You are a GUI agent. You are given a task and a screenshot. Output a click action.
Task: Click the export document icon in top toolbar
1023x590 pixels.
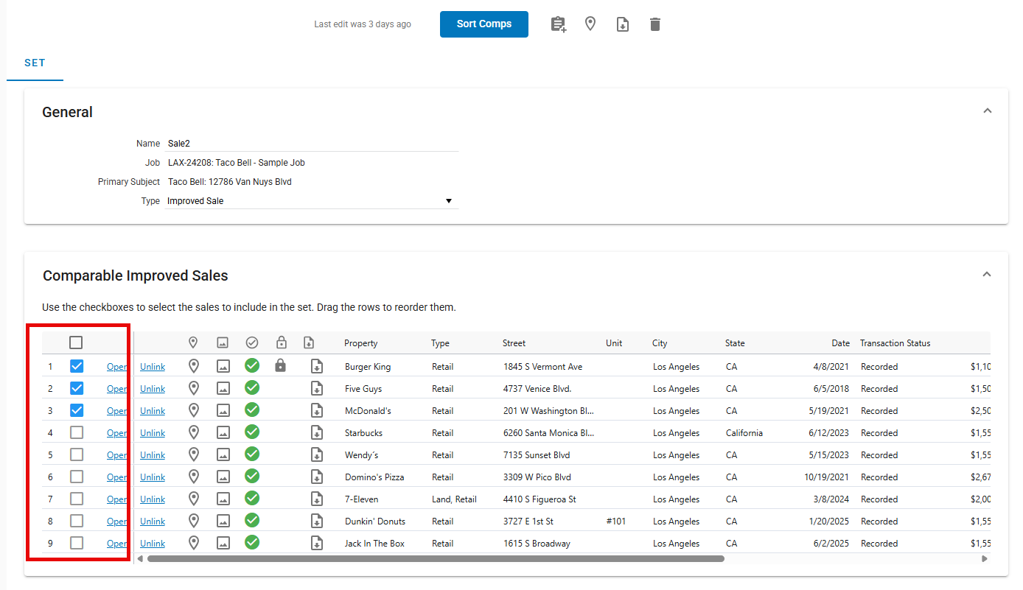[623, 24]
